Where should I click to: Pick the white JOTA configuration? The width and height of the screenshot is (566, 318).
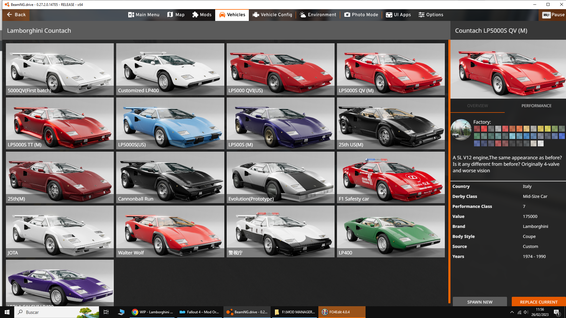tap(60, 231)
